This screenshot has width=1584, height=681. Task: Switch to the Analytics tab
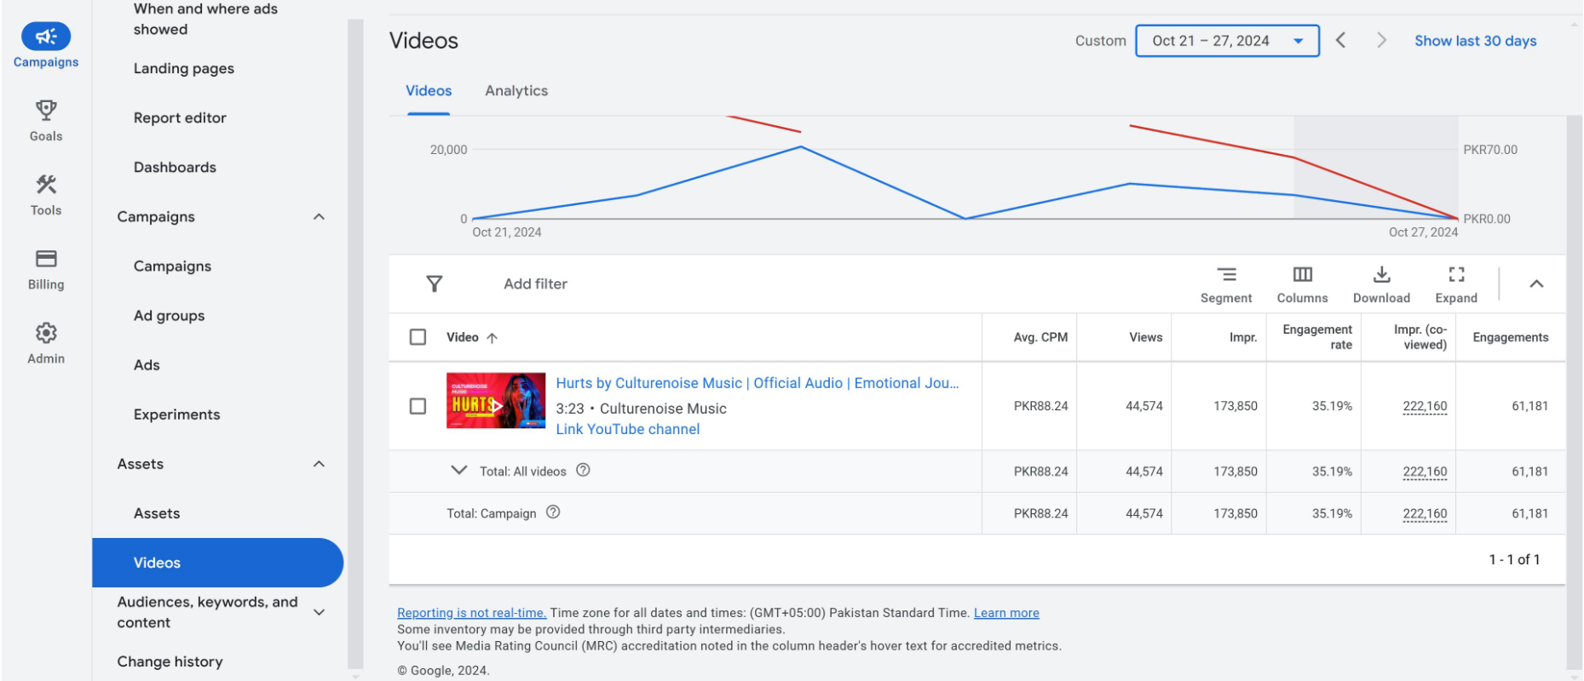516,91
